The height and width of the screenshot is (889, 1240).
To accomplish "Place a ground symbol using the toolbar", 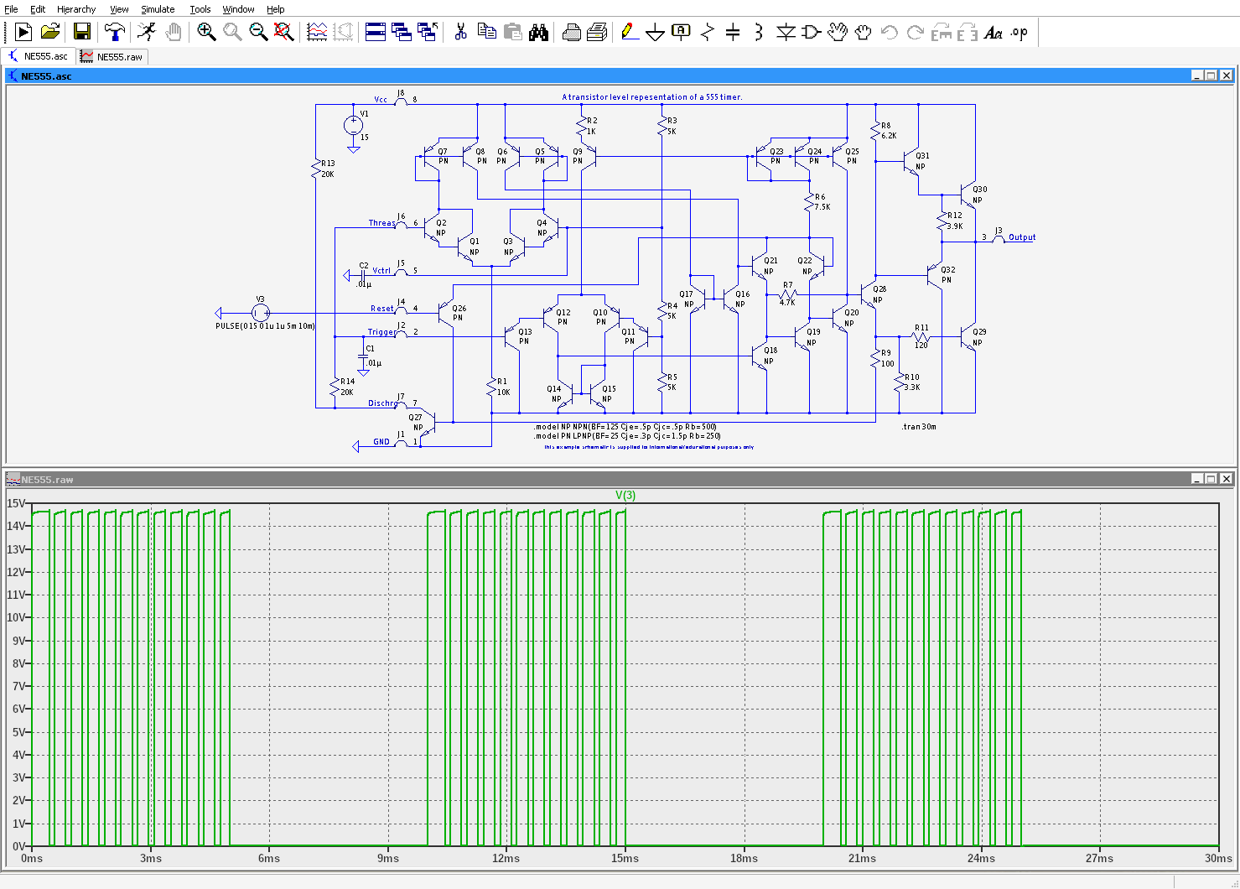I will tap(656, 33).
